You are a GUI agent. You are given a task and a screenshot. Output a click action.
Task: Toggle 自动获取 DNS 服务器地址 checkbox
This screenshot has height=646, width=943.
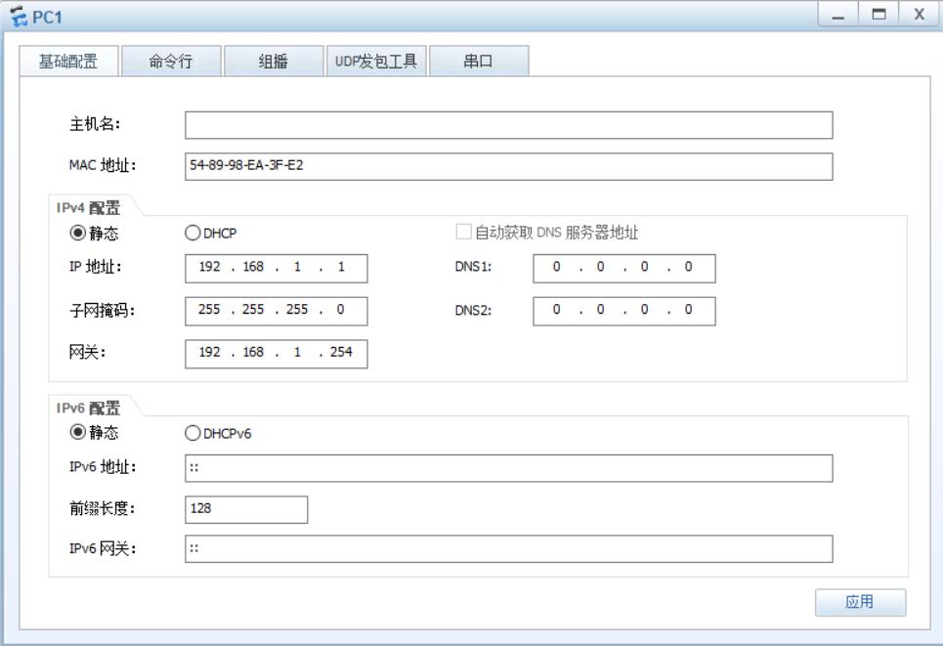463,233
